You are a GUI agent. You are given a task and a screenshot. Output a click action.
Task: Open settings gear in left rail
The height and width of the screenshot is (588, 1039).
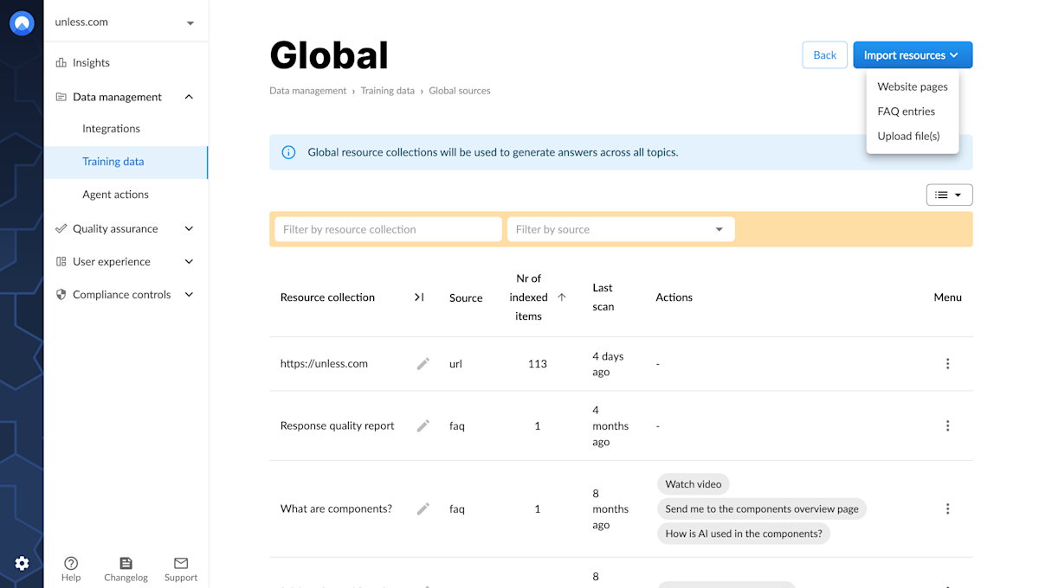[22, 564]
